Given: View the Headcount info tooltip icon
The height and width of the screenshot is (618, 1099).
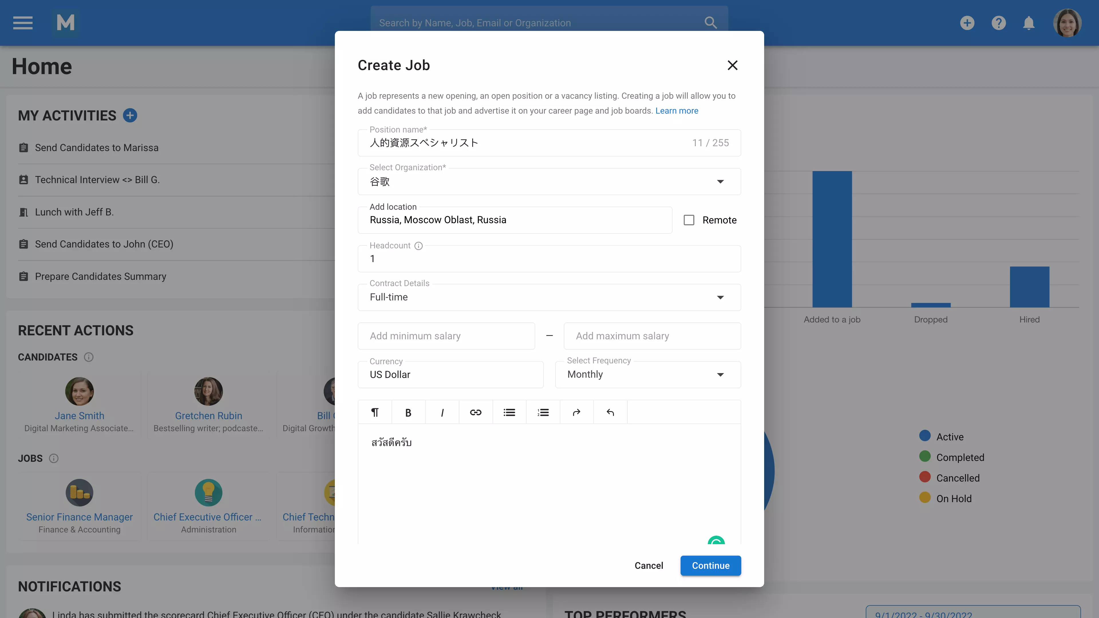Looking at the screenshot, I should [418, 246].
